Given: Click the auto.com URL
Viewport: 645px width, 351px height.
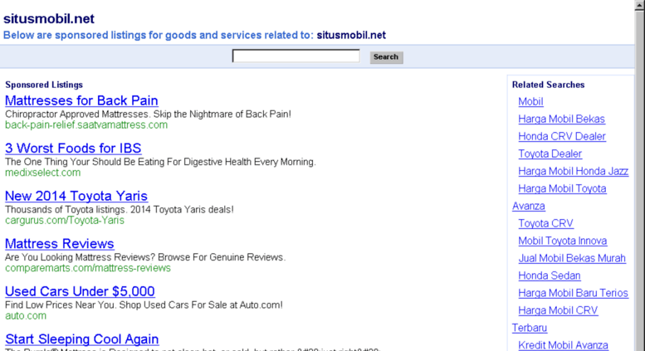Looking at the screenshot, I should [26, 315].
